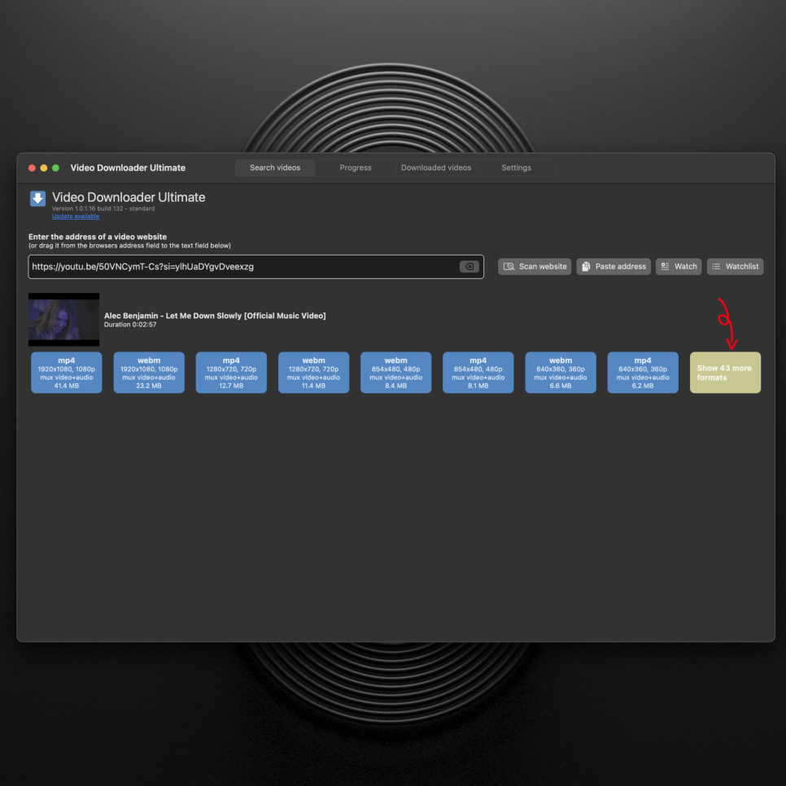Viewport: 786px width, 786px height.
Task: Click the Alec Benjamin video thumbnail
Action: [63, 320]
